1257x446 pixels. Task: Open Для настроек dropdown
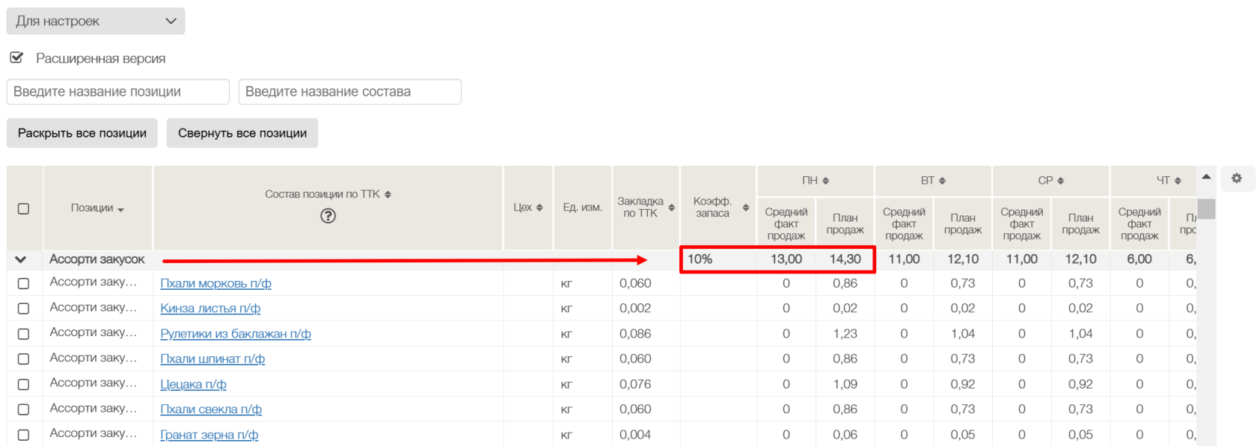[x=96, y=21]
